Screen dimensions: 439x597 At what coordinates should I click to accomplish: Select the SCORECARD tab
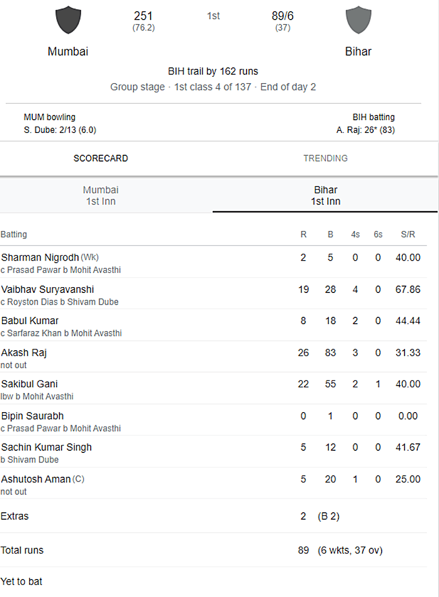pos(101,158)
